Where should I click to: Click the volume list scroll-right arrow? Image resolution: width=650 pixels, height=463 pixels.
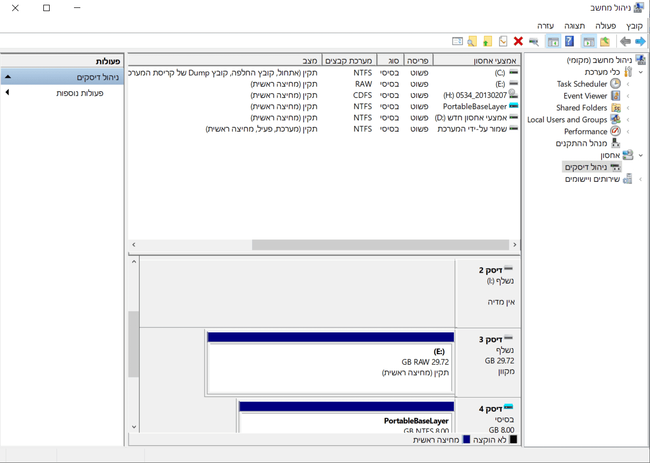[x=515, y=245]
